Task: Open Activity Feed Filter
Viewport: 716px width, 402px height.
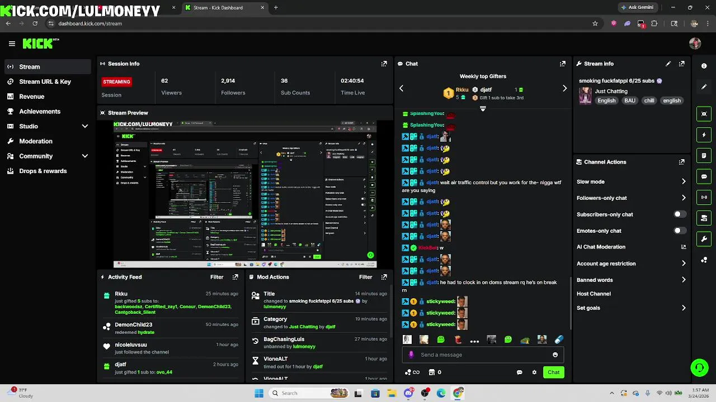Action: click(216, 277)
